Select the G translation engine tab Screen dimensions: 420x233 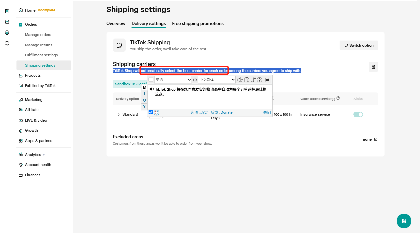click(144, 100)
